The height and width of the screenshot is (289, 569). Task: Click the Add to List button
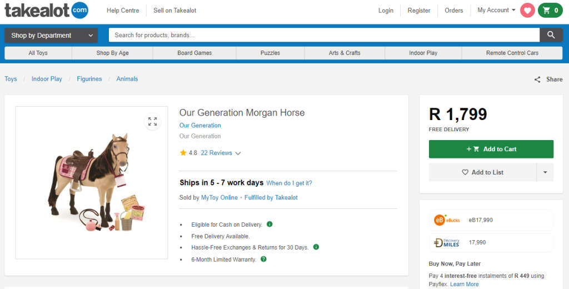point(483,172)
